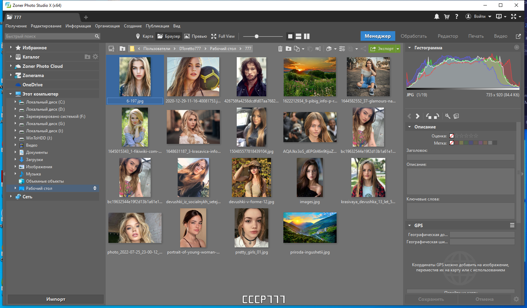Screen dimensions: 527x308
Task: Click the go to parent folder icon
Action: pyautogui.click(x=122, y=49)
